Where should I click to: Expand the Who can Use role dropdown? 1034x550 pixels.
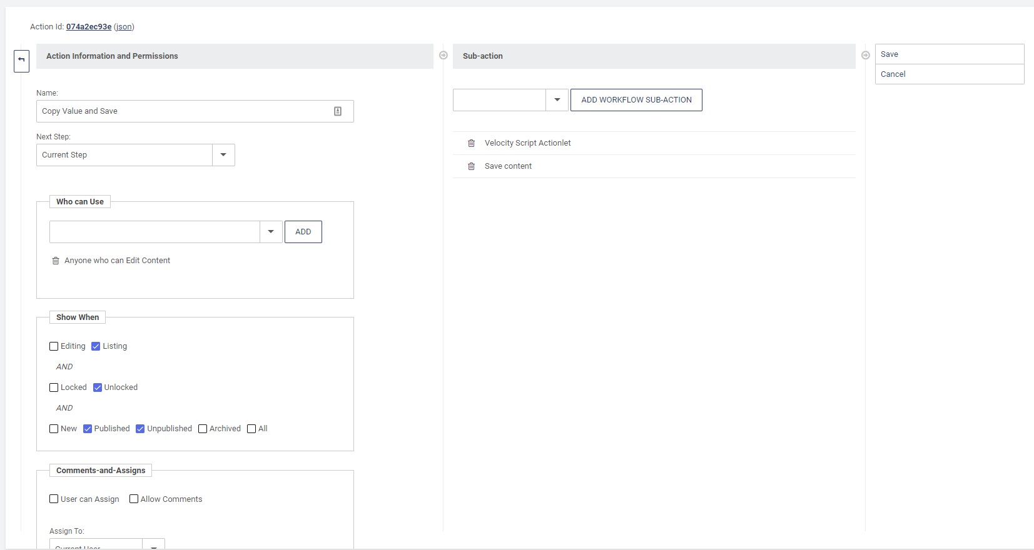(x=271, y=232)
